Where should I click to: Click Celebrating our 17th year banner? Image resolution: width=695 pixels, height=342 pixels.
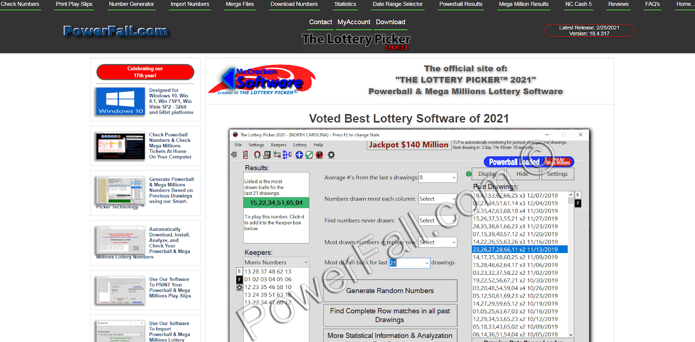pos(145,72)
